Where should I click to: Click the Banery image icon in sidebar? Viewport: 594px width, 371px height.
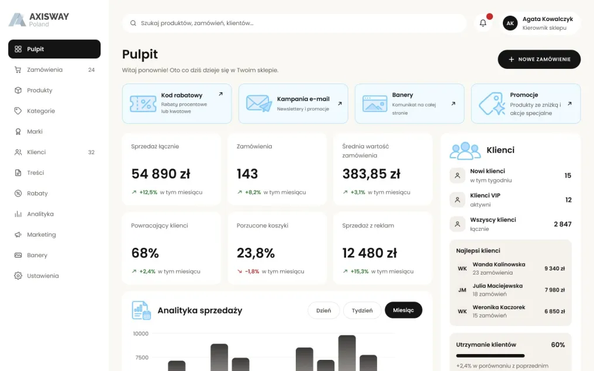tap(18, 255)
